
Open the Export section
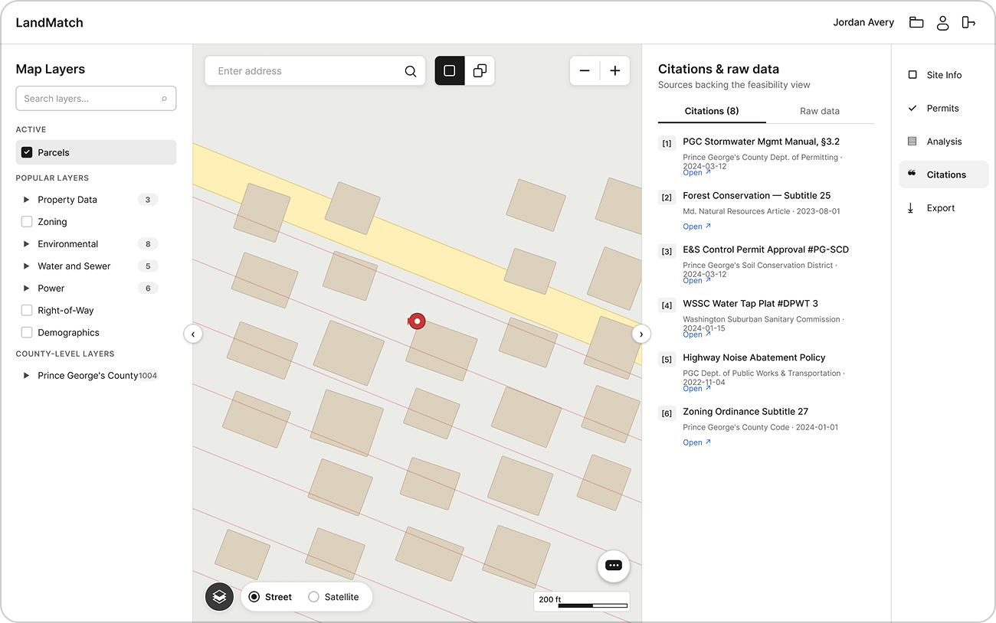coord(944,208)
